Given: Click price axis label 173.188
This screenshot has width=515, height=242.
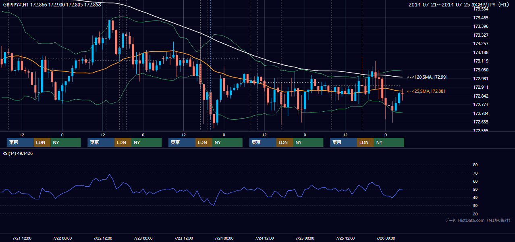Looking at the screenshot, I should coord(480,52).
